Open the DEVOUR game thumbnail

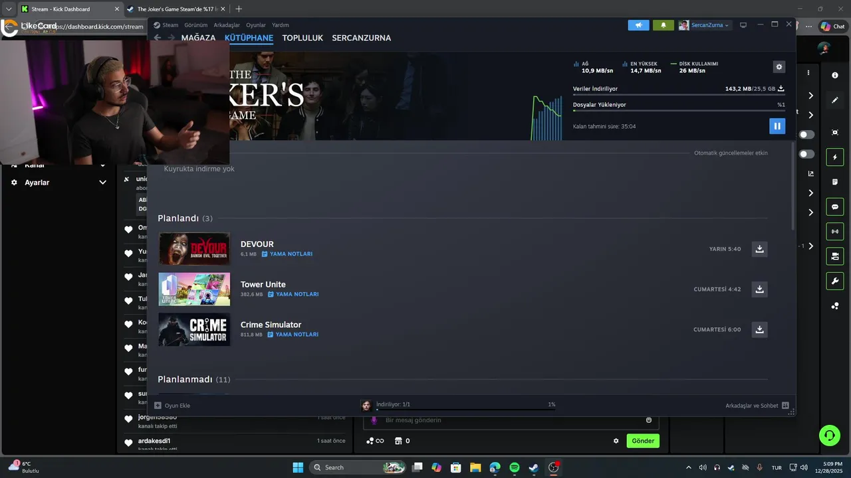pos(194,249)
